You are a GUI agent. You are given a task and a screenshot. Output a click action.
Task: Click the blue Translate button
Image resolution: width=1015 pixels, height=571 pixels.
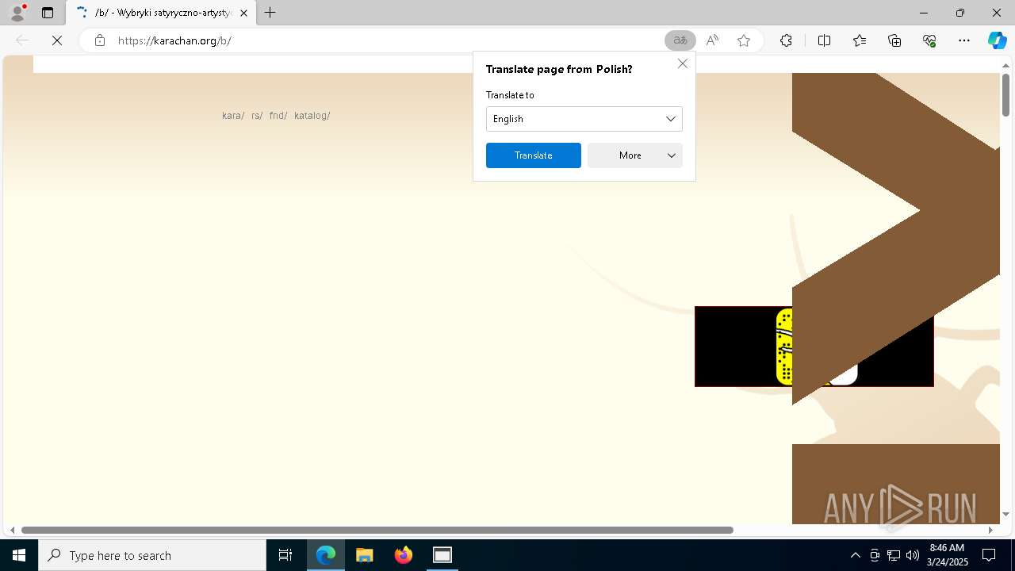[534, 155]
